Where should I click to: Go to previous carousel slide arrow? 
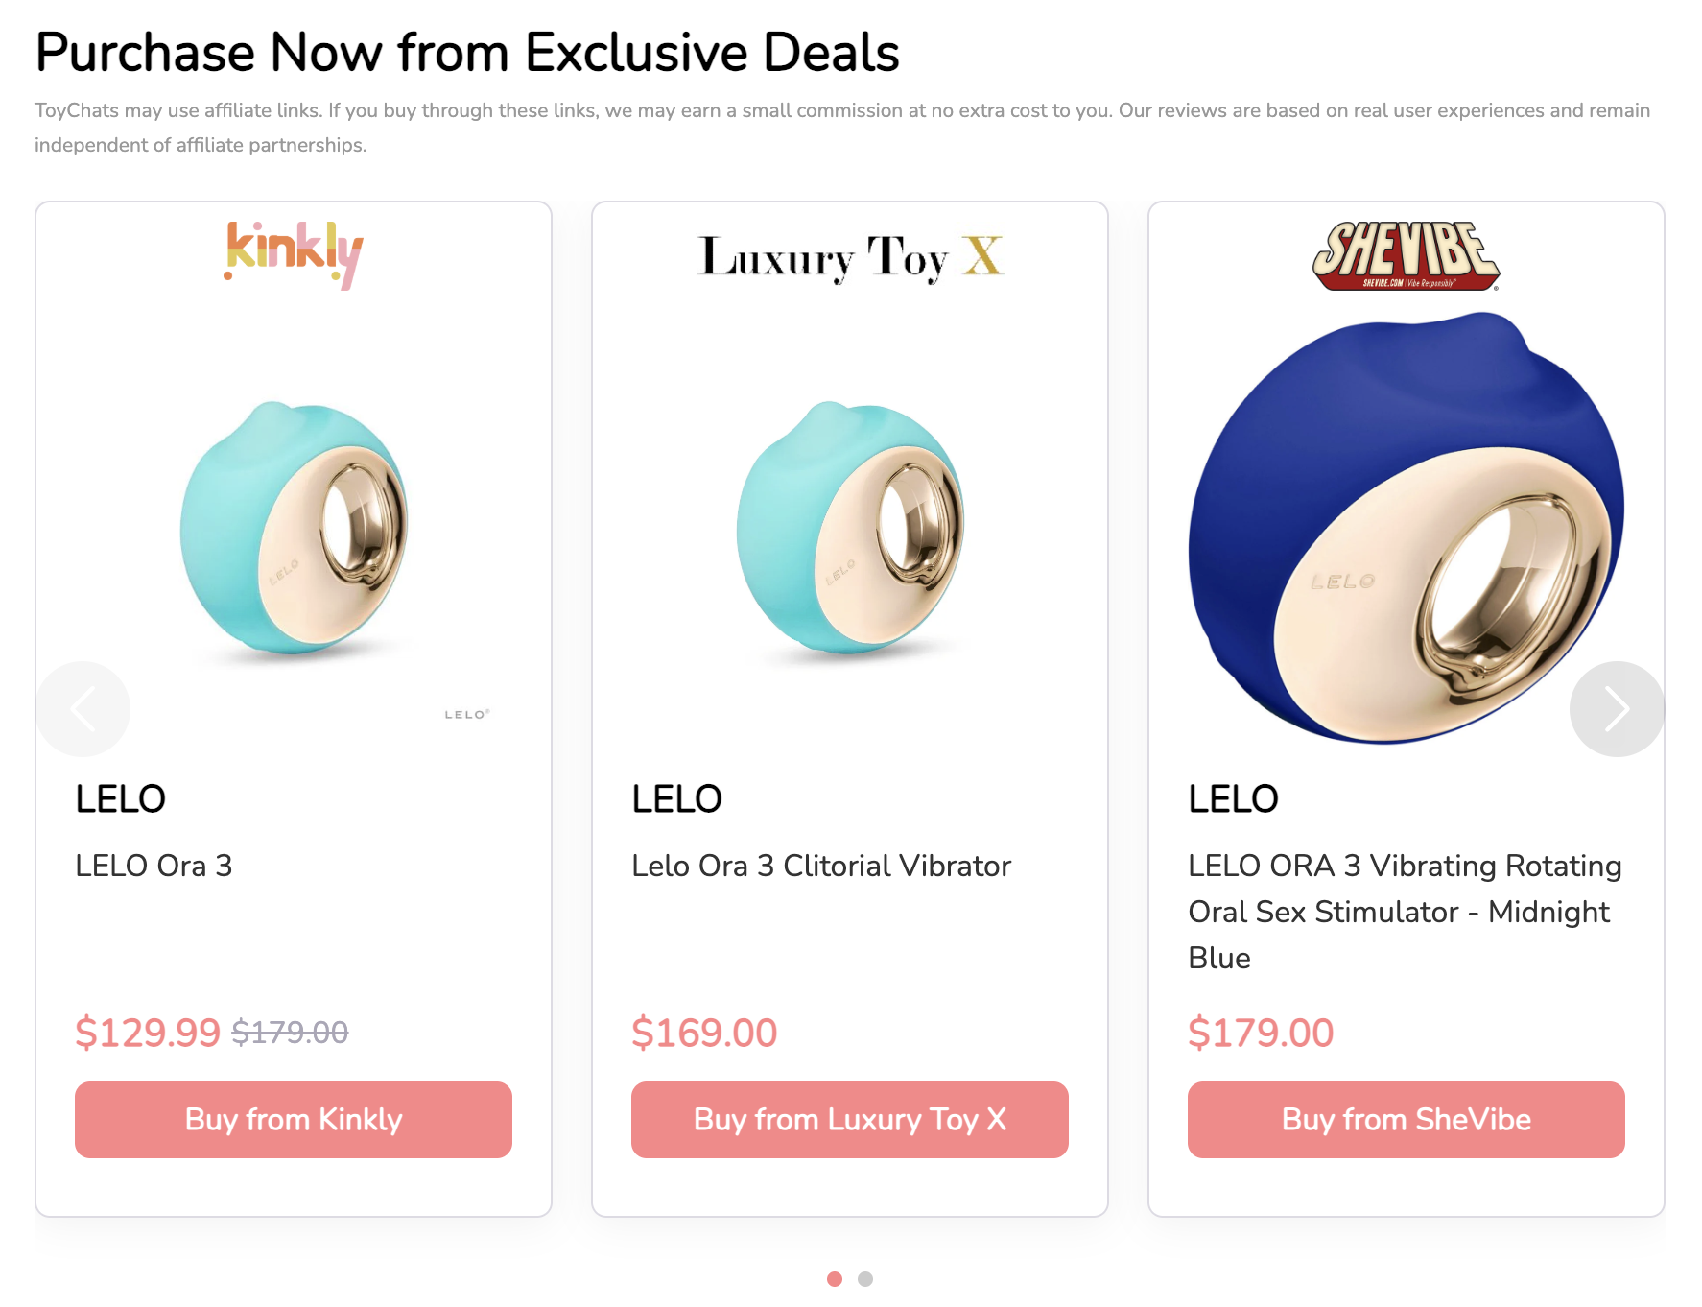coord(83,709)
